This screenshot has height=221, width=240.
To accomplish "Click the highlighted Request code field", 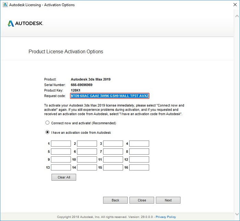I will 110,96.
